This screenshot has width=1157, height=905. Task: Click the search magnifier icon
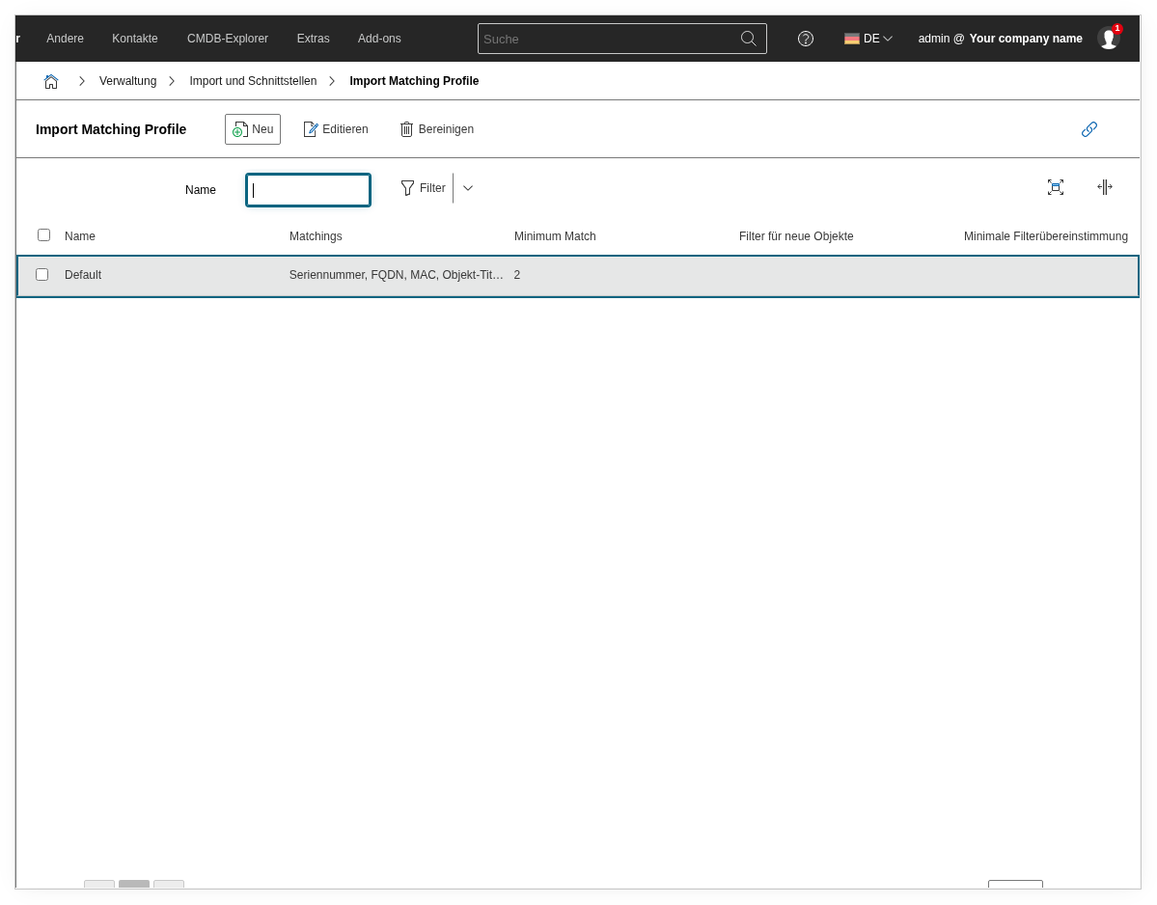tap(748, 39)
